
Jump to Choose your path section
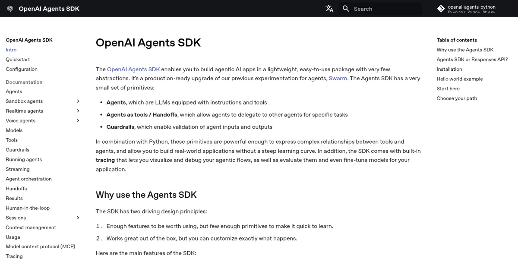point(457,98)
